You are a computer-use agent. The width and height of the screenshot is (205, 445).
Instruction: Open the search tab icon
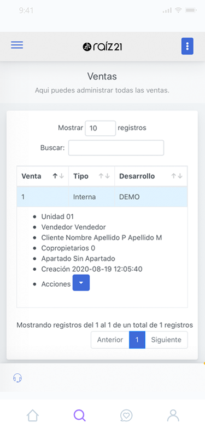(x=80, y=415)
